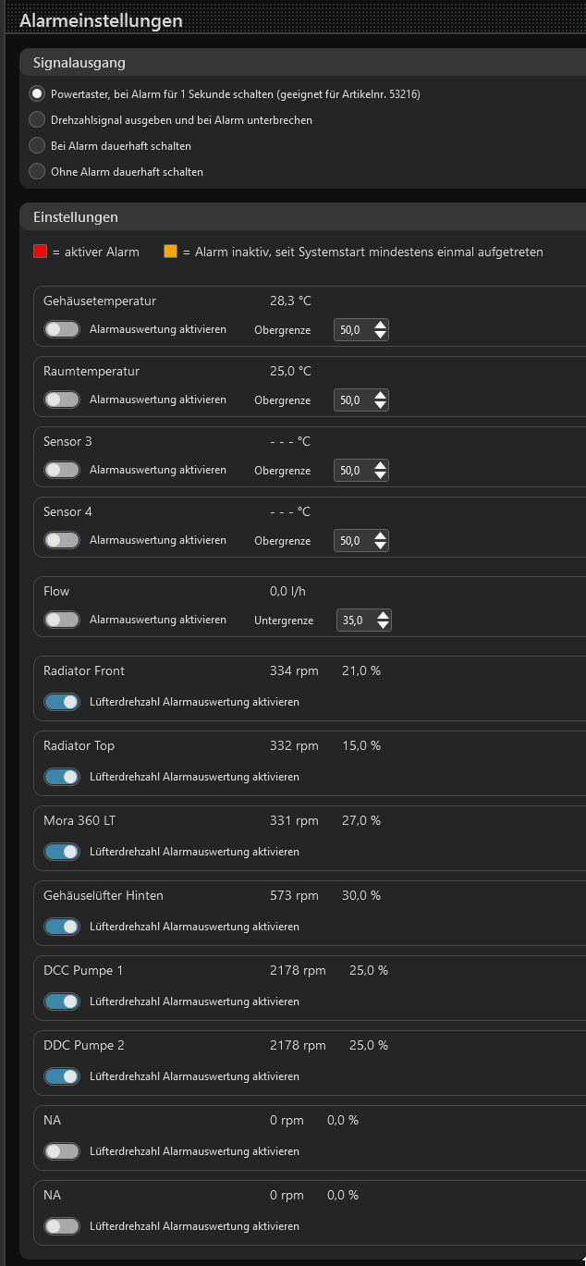586x1266 pixels.
Task: Select "Bei Alarm dauerhaft schalten" signal output
Action: click(37, 145)
